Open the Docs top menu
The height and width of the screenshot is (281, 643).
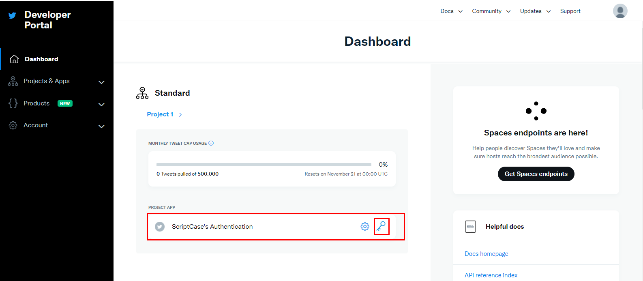(x=447, y=11)
